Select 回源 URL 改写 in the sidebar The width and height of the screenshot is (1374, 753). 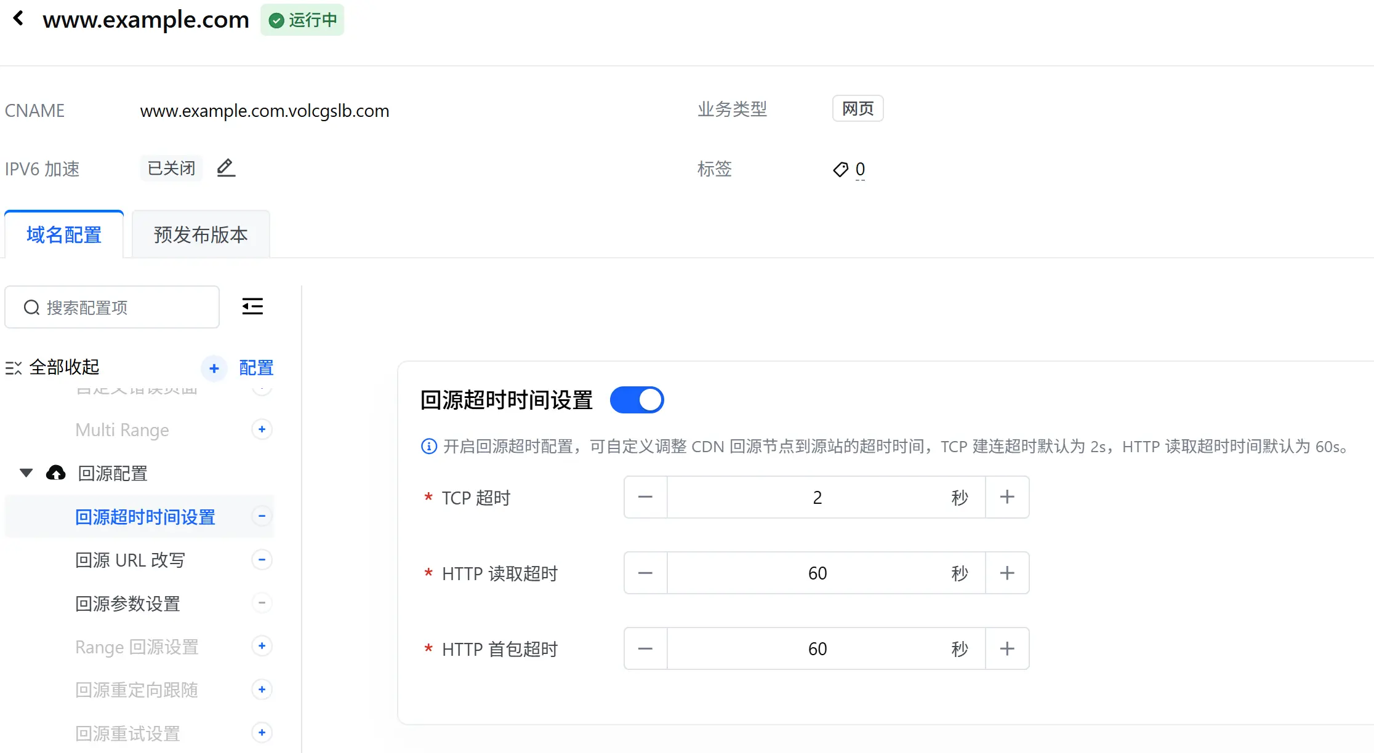coord(130,560)
